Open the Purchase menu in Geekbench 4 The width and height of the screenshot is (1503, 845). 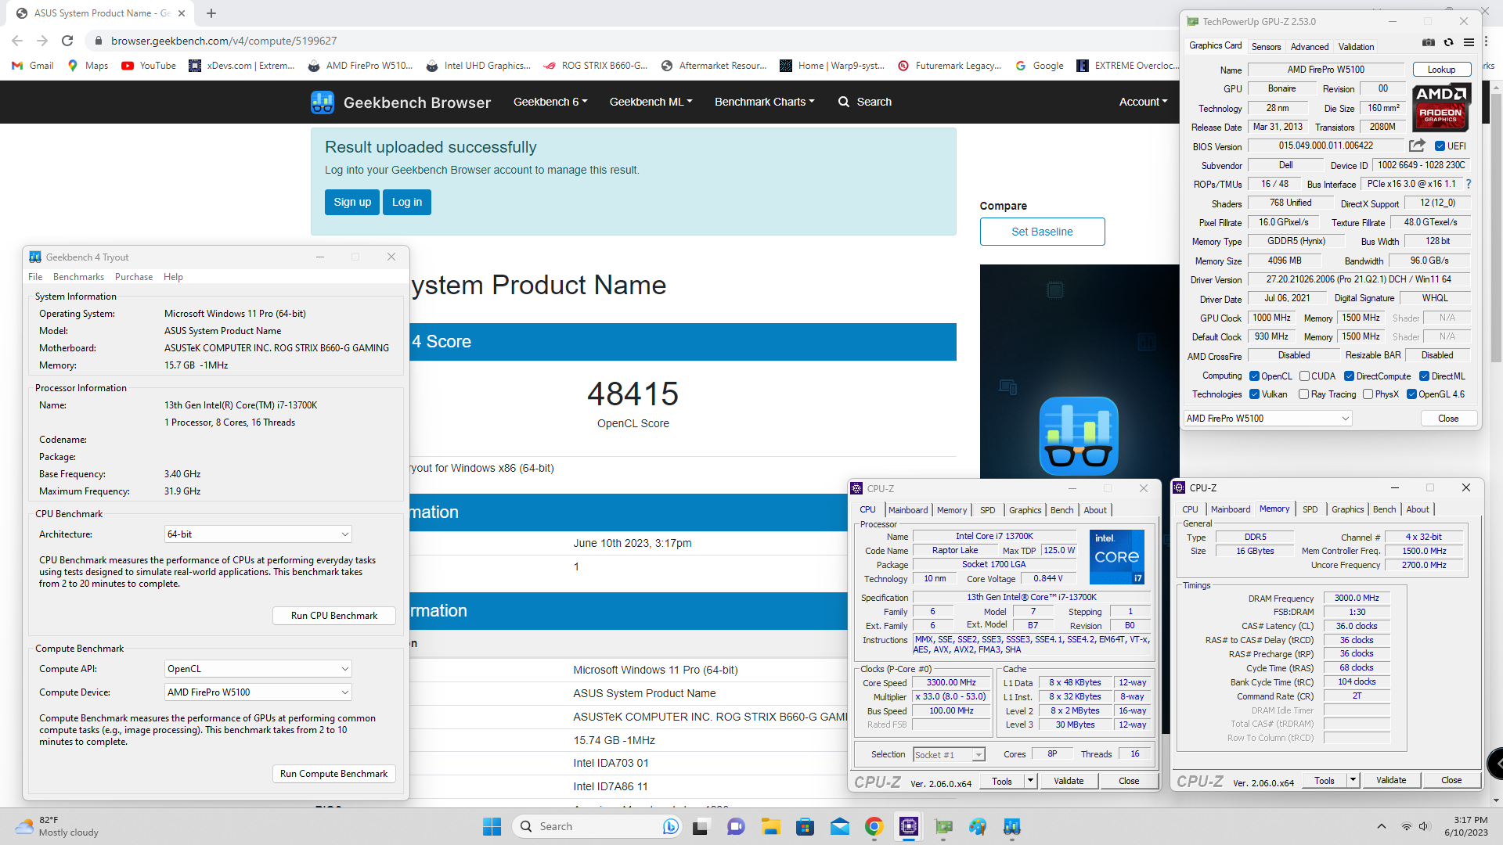coord(134,277)
